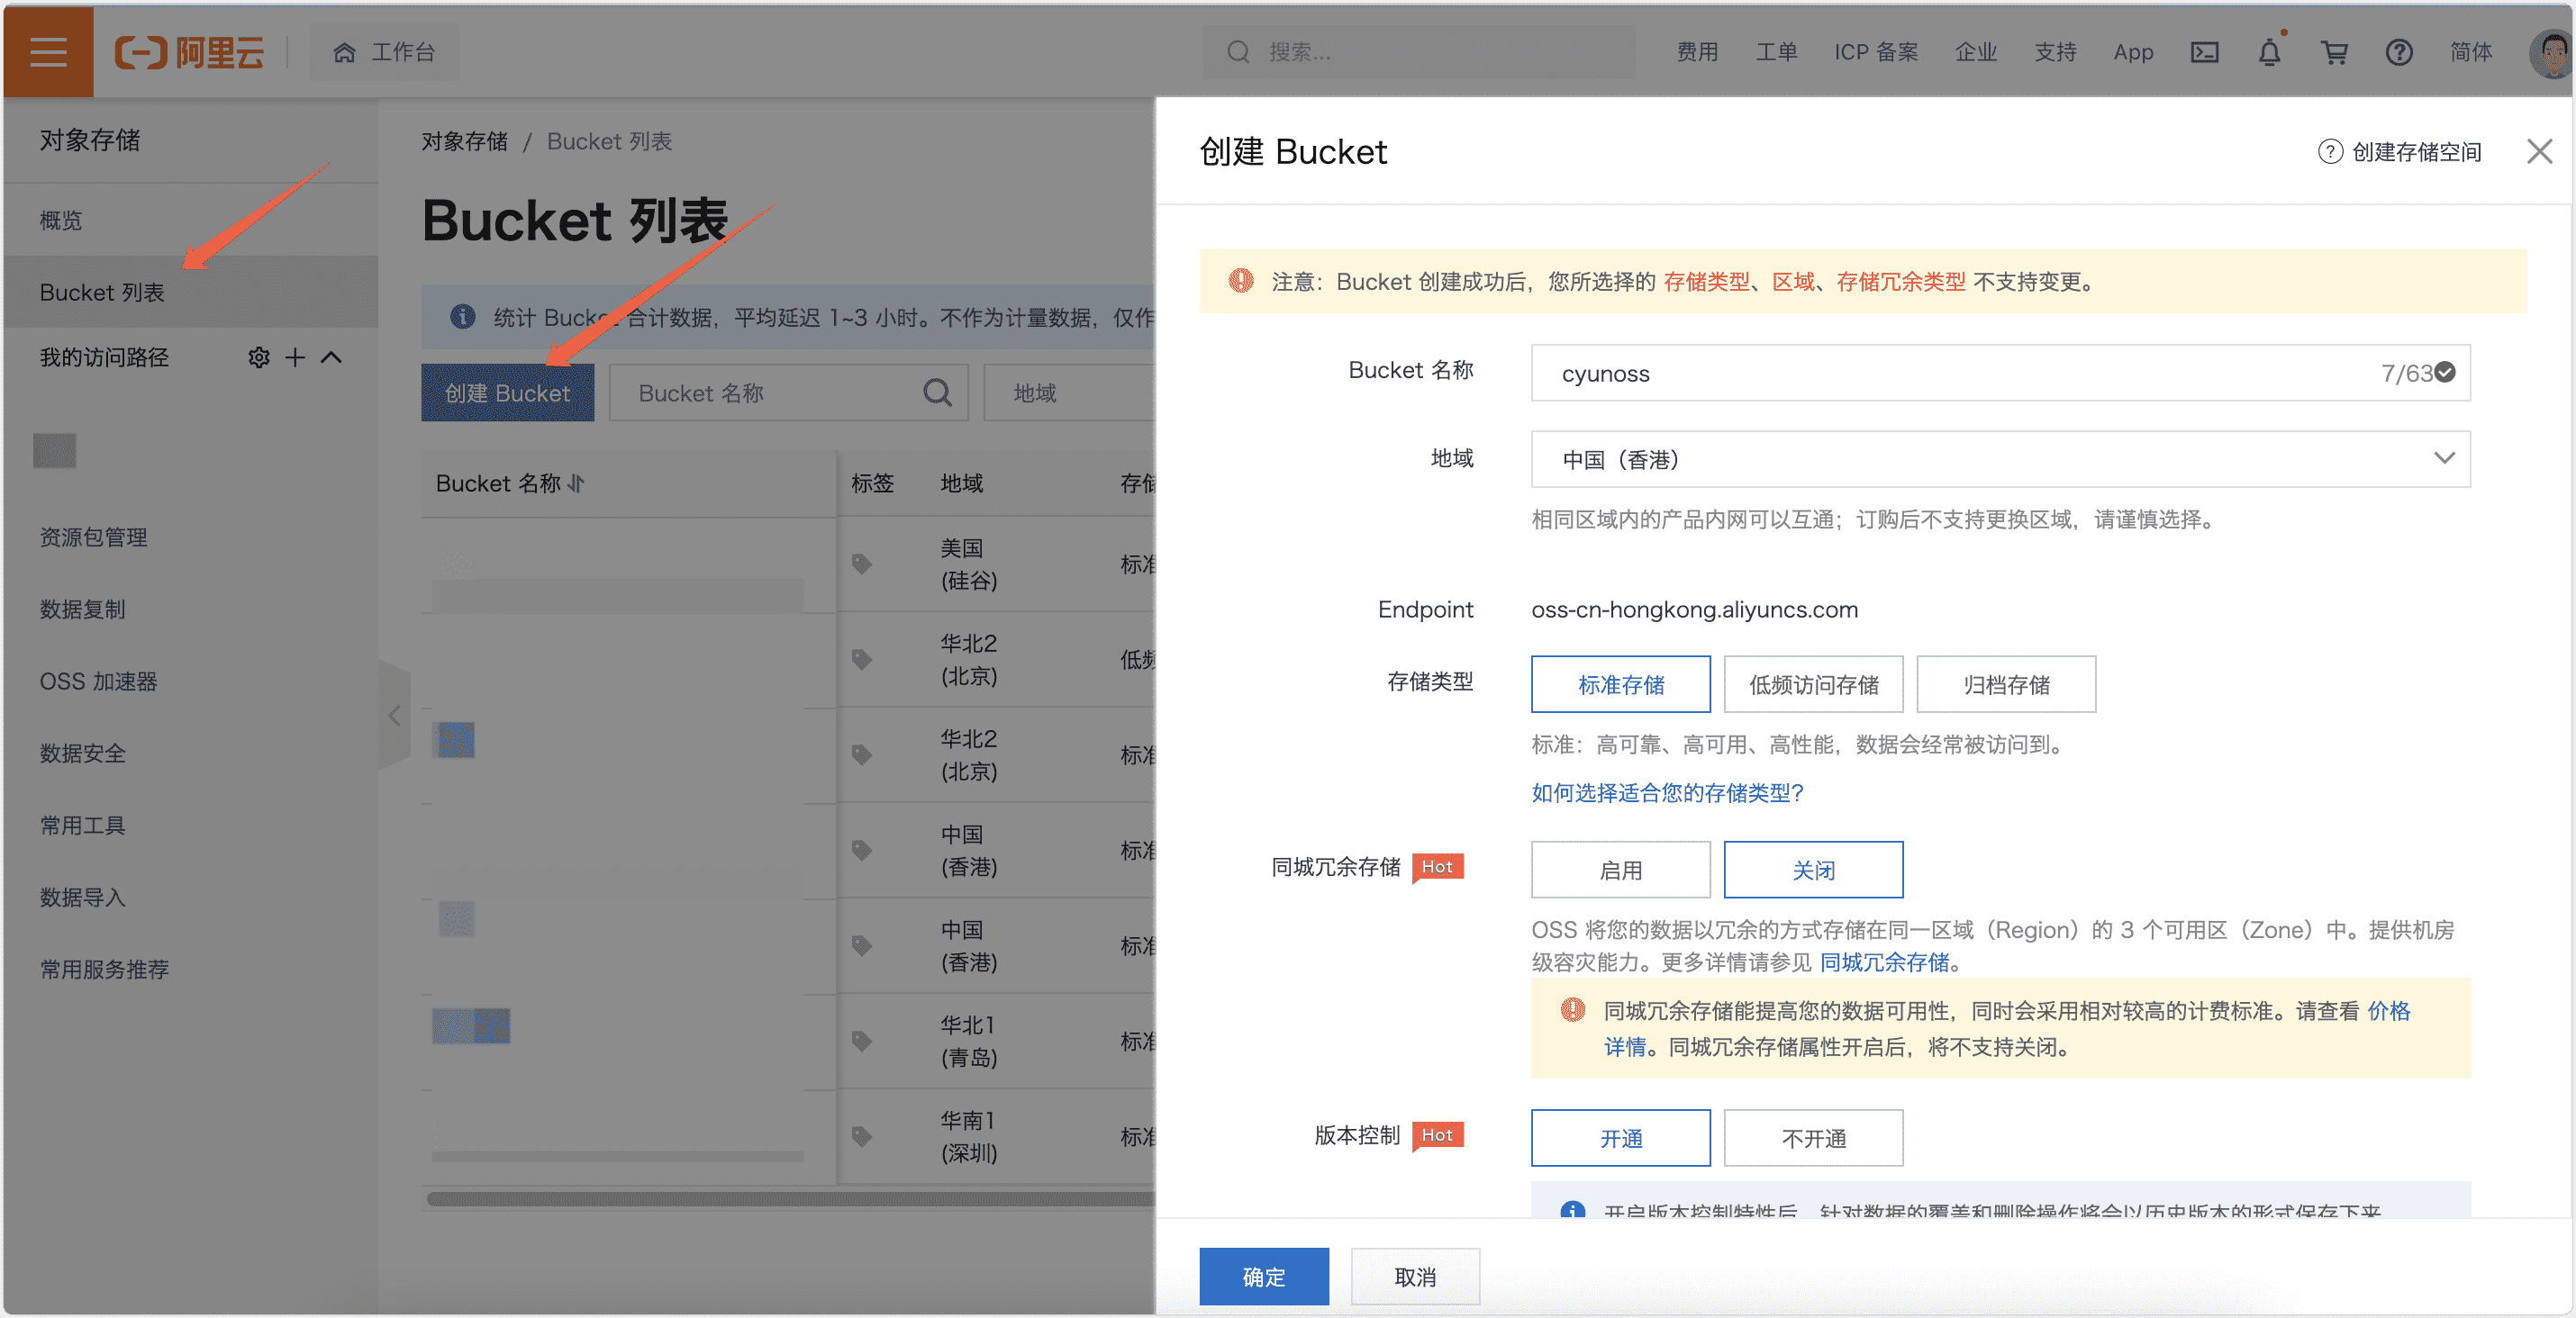The height and width of the screenshot is (1318, 2576).
Task: Open the 费用 menu
Action: pos(1697,52)
